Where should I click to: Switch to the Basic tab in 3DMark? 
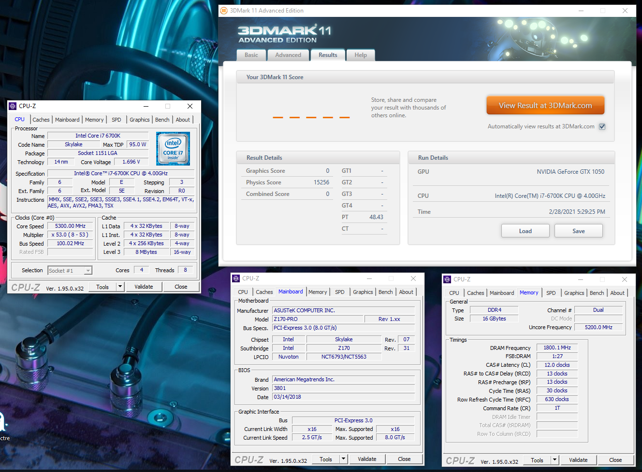251,55
